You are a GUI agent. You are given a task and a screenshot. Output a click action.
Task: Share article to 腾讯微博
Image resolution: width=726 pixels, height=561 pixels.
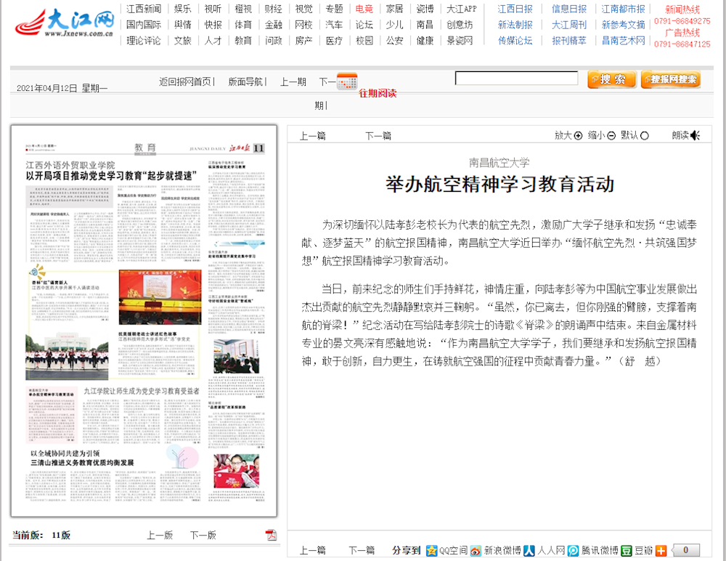tap(574, 550)
